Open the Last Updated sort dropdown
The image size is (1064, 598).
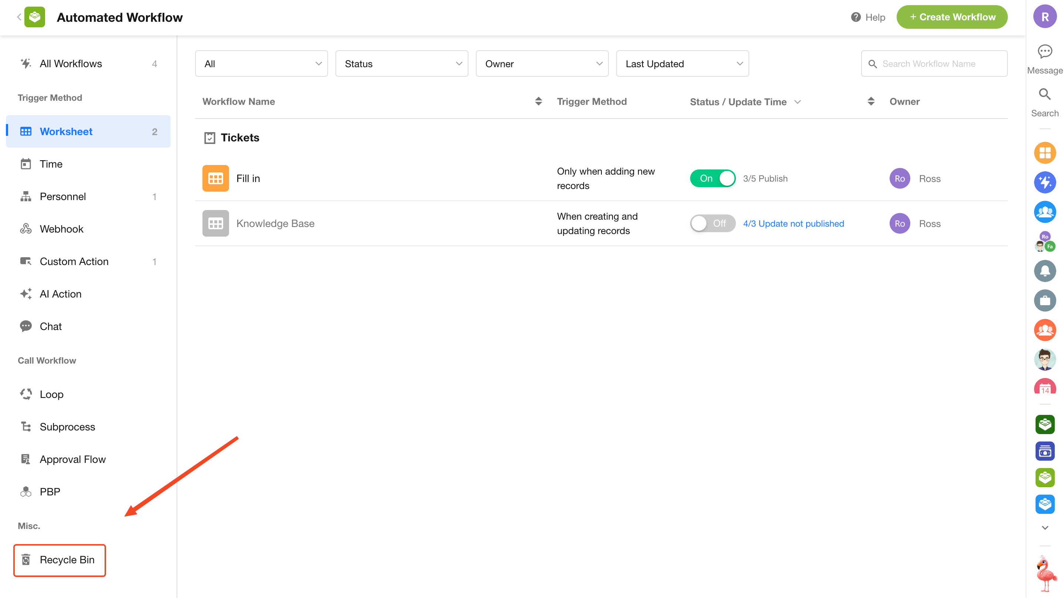point(682,63)
